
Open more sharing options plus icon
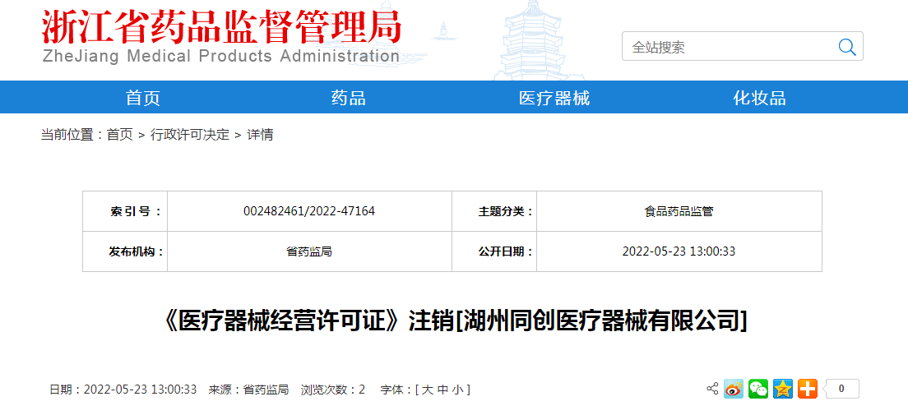click(807, 389)
